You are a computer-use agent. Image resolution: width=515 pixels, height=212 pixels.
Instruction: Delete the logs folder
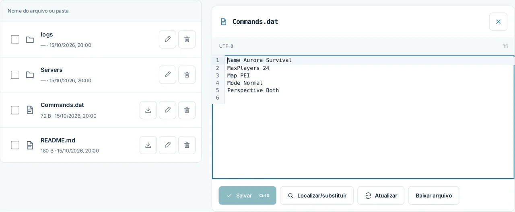[x=187, y=39]
